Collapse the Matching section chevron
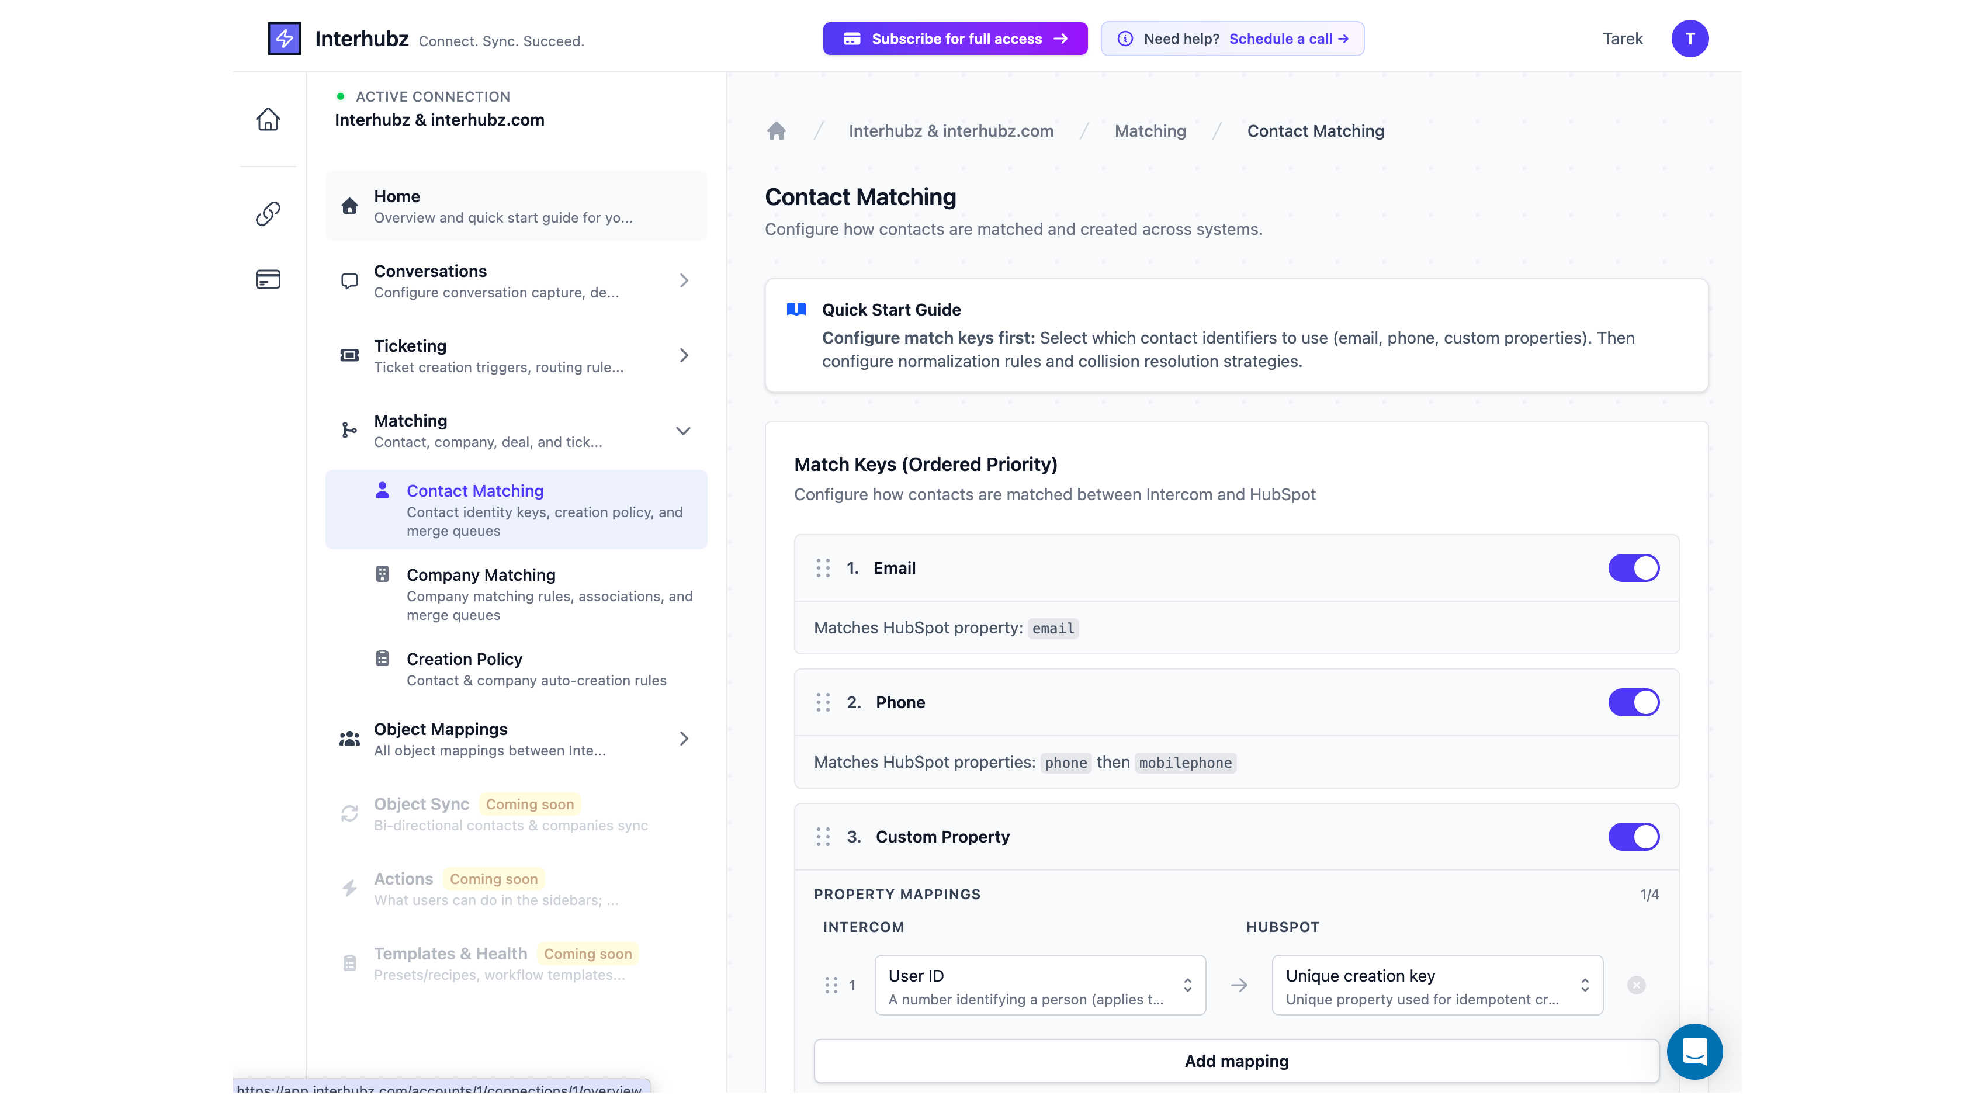The image size is (1972, 1109). 683,430
